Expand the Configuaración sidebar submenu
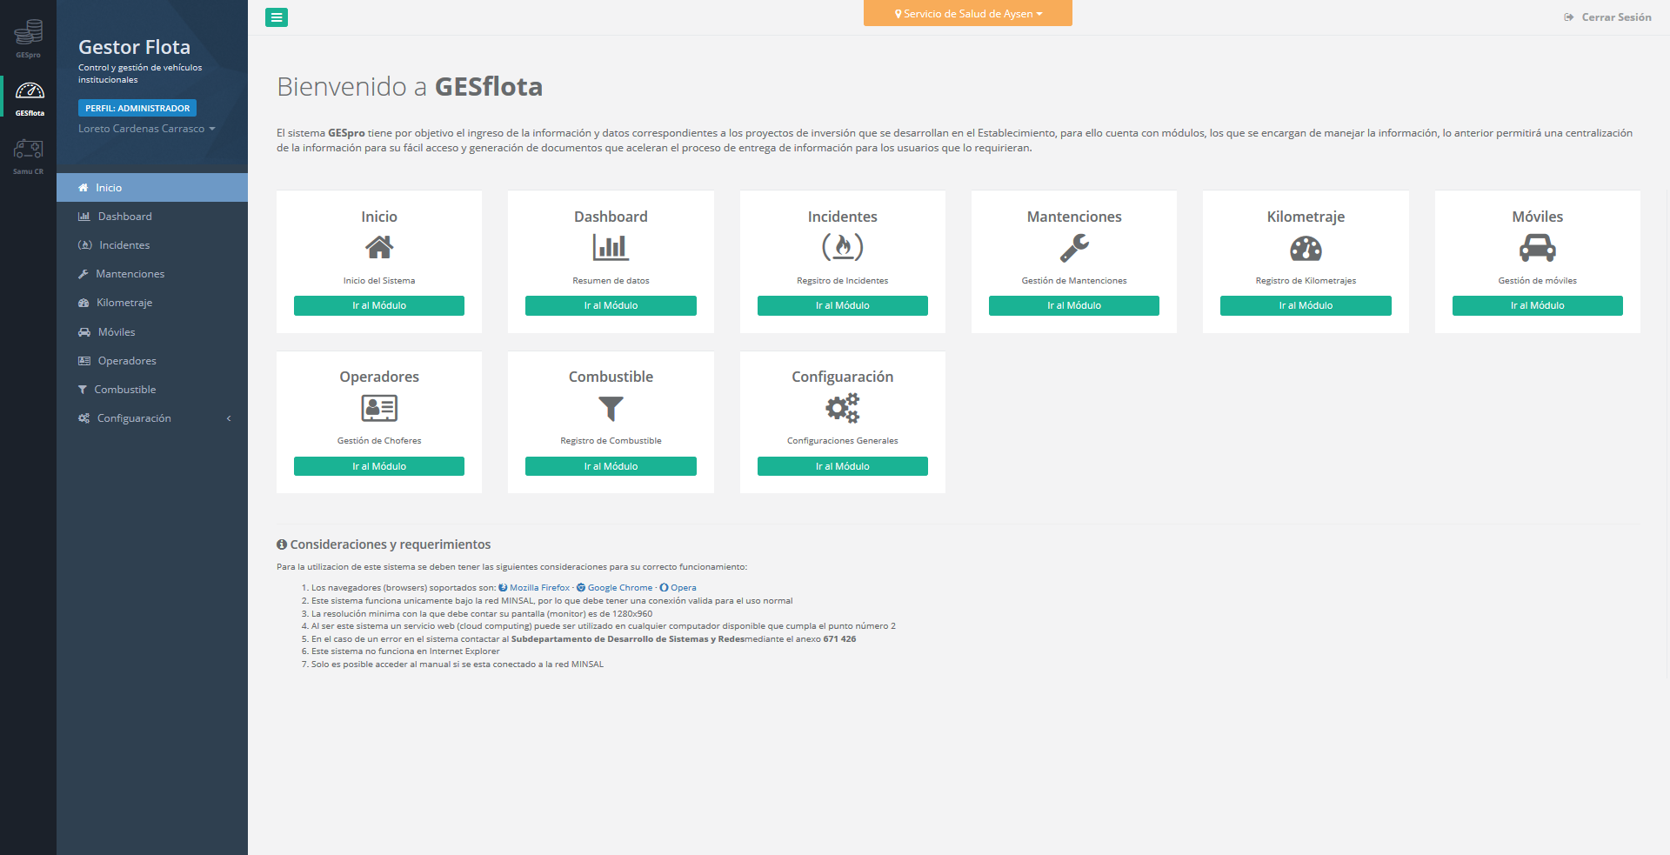 152,418
